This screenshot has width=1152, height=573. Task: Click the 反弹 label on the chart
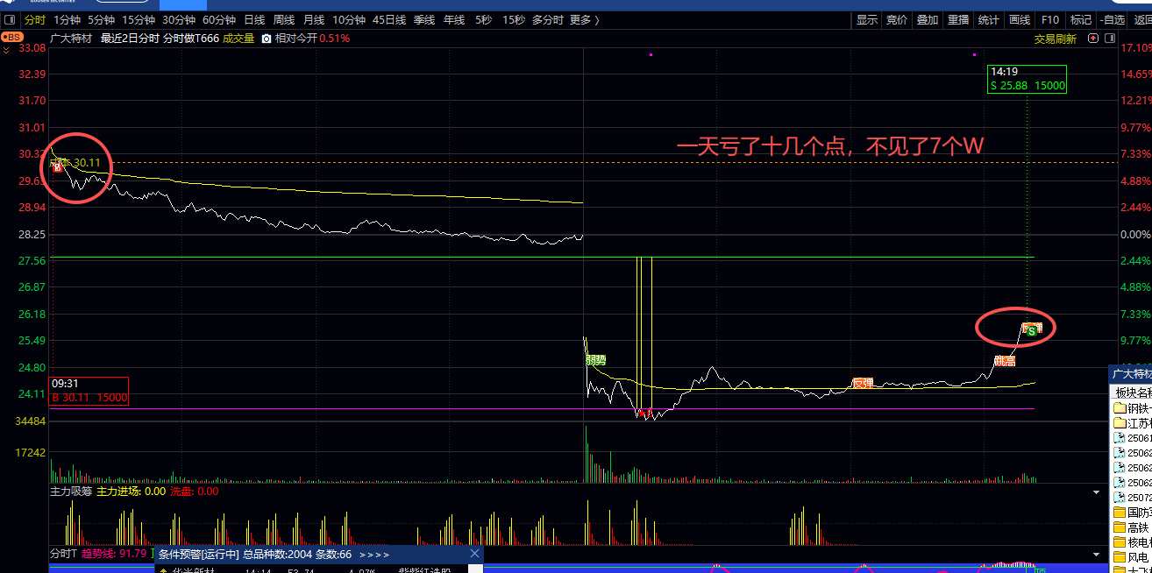pyautogui.click(x=863, y=383)
